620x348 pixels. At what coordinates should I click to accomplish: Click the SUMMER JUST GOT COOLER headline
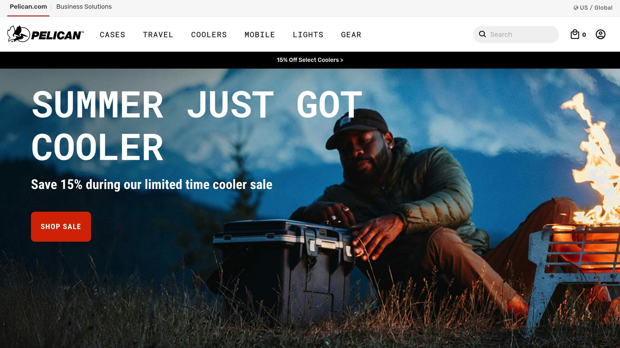tap(197, 126)
